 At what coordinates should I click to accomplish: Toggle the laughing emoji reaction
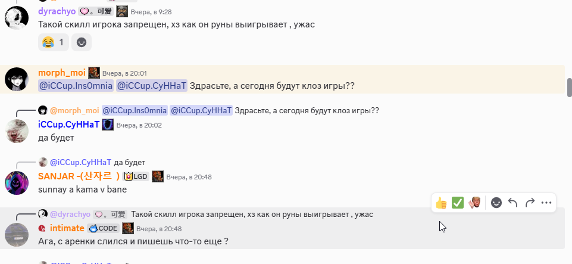click(x=53, y=42)
